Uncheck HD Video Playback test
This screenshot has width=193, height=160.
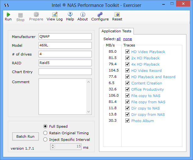click(127, 51)
